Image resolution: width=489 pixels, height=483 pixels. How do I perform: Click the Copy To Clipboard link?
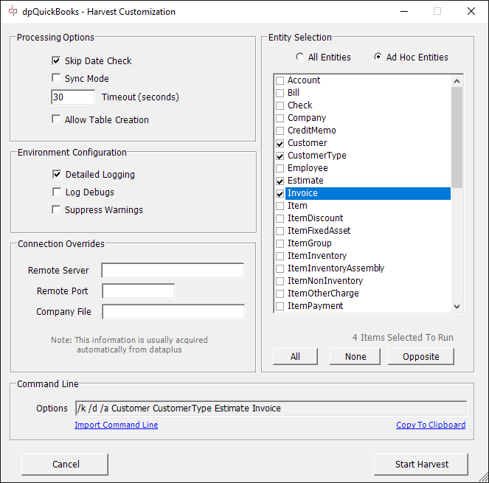[x=431, y=425]
